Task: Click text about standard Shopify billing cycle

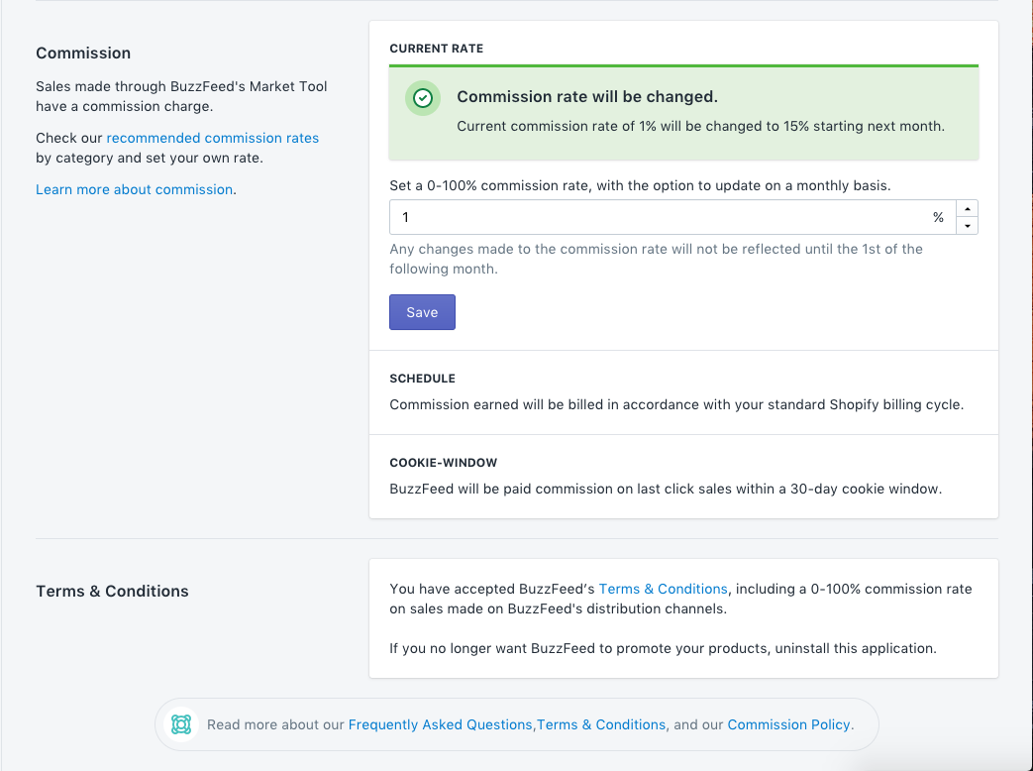Action: 676,404
